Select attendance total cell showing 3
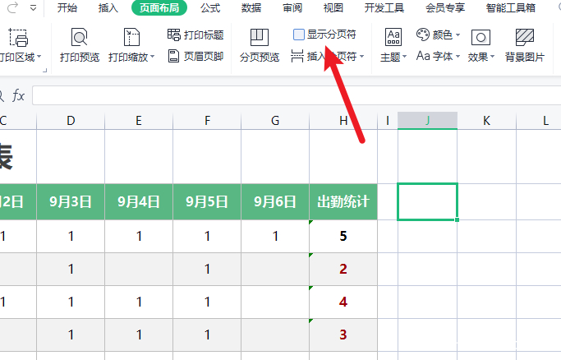Image resolution: width=561 pixels, height=360 pixels. pos(343,335)
